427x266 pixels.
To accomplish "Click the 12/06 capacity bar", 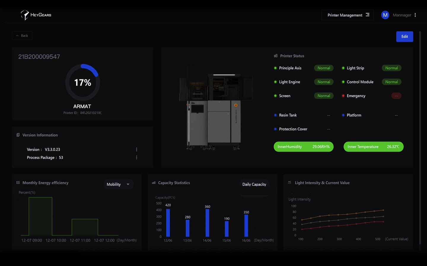I will (168, 223).
